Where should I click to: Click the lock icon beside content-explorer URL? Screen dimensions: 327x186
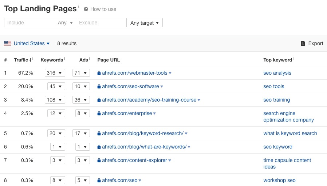[99, 161]
